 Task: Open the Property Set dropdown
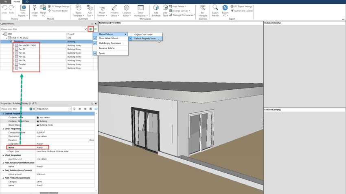click(x=70, y=109)
